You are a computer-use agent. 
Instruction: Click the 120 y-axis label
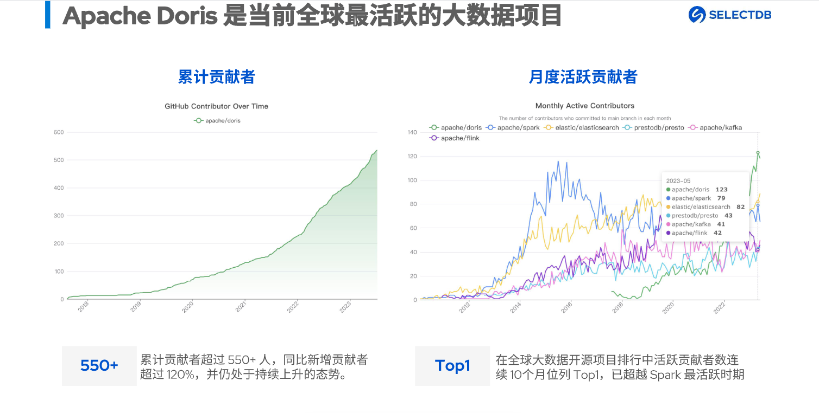tap(412, 156)
